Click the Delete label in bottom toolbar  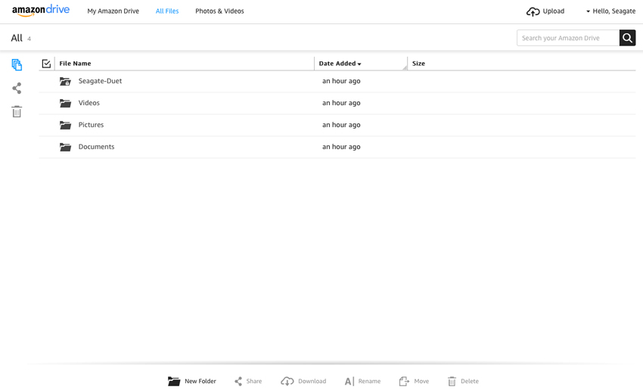click(x=470, y=381)
